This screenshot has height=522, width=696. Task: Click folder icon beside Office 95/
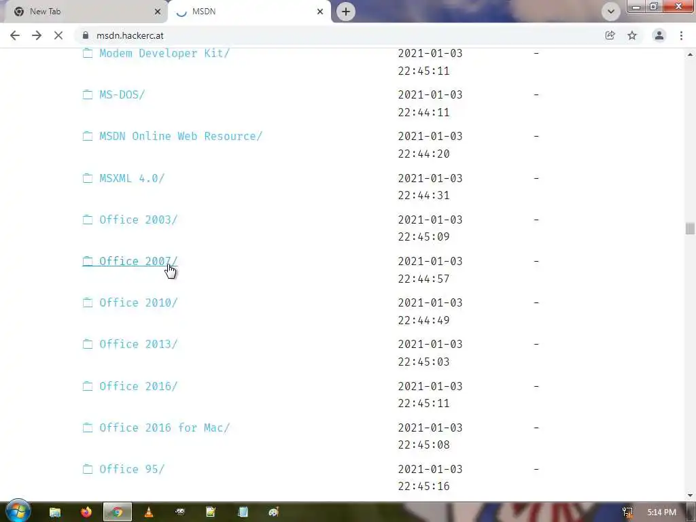[x=88, y=469]
